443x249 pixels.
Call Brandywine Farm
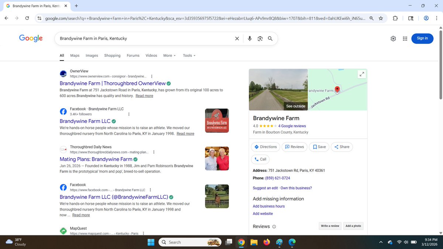260,159
